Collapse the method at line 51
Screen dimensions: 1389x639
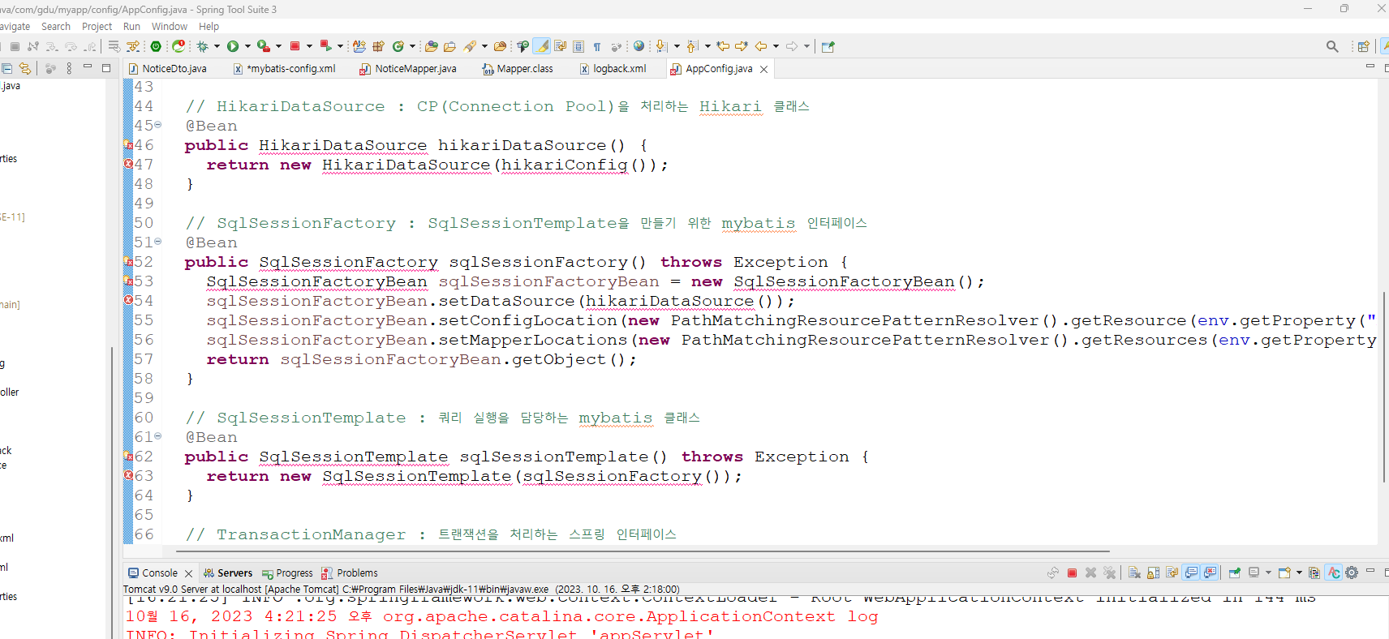click(158, 242)
